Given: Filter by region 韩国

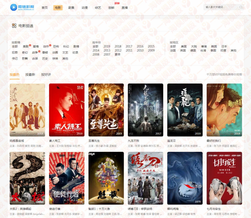Looking at the screenshot, I should [x=214, y=46].
